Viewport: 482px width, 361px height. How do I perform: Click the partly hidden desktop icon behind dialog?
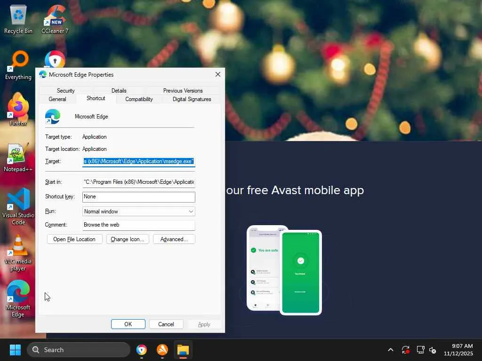(x=55, y=59)
